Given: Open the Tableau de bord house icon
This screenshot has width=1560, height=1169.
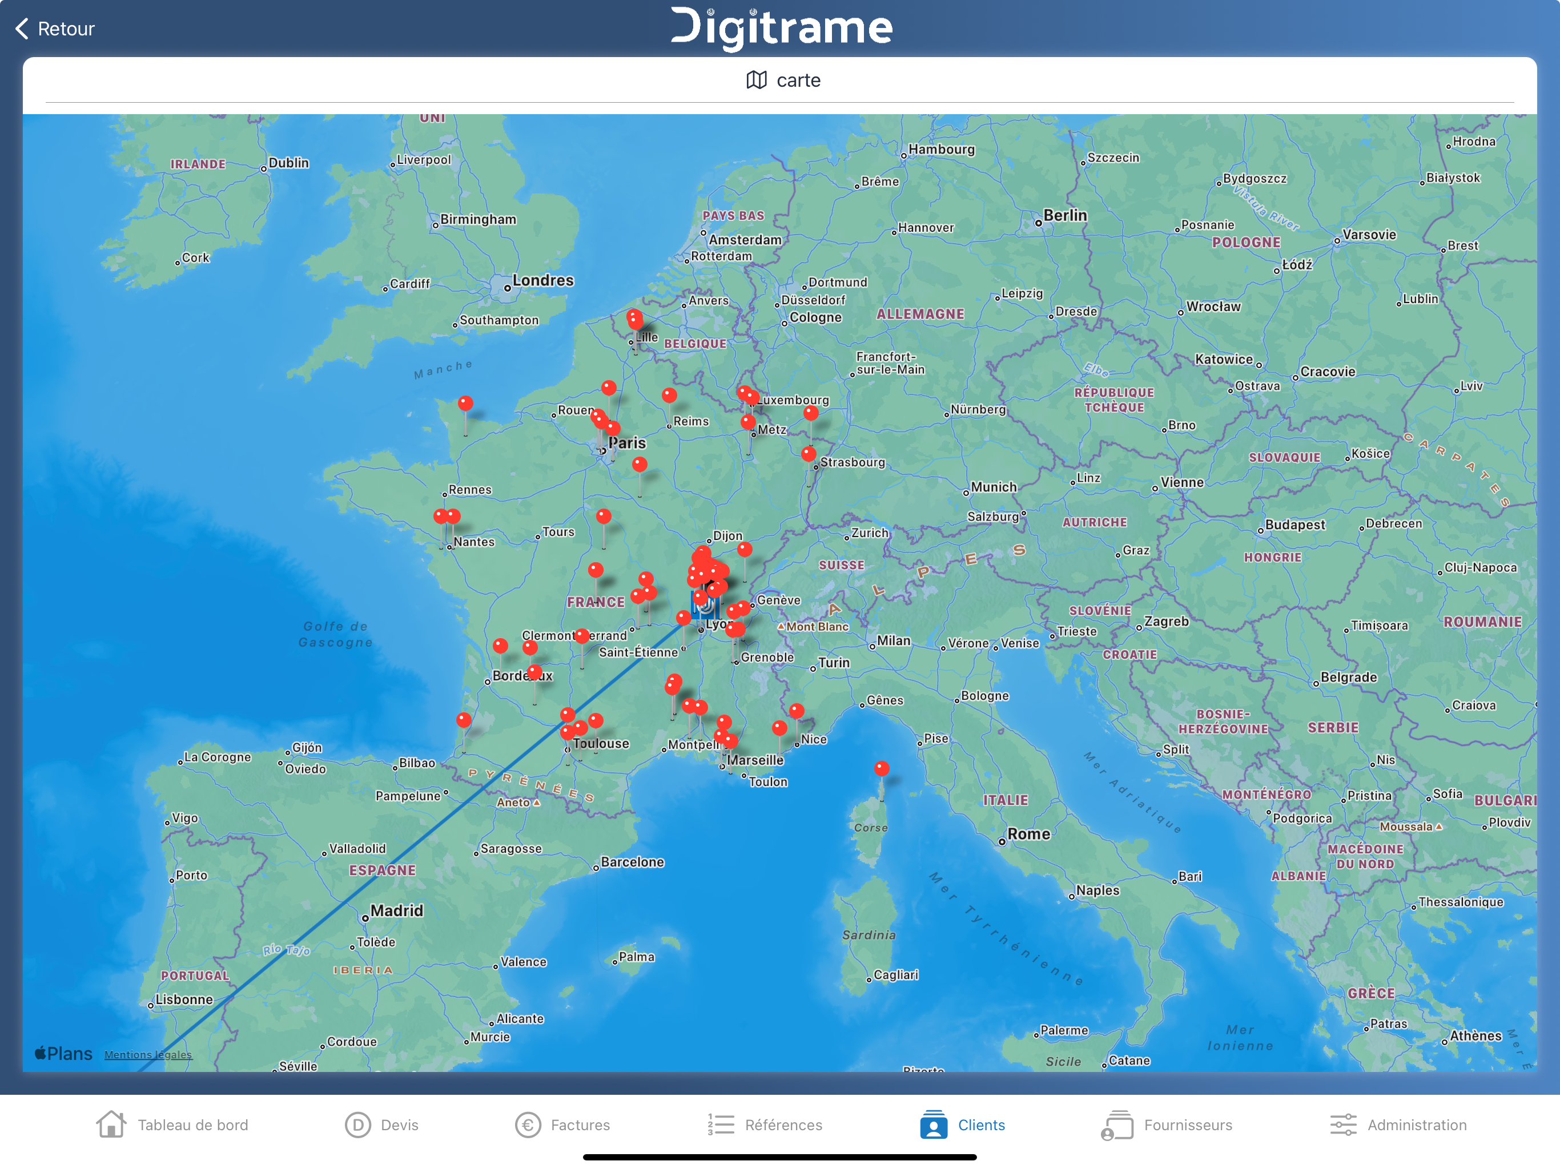Looking at the screenshot, I should [111, 1124].
